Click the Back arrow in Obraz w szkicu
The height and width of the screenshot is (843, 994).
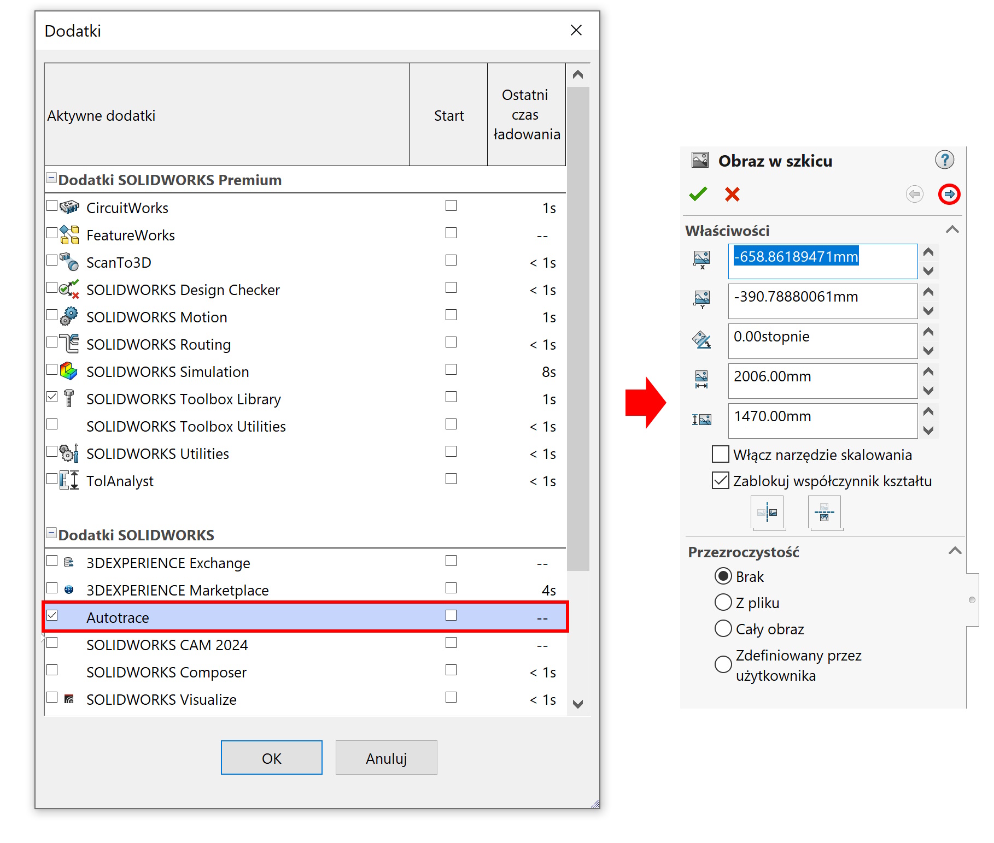point(915,194)
